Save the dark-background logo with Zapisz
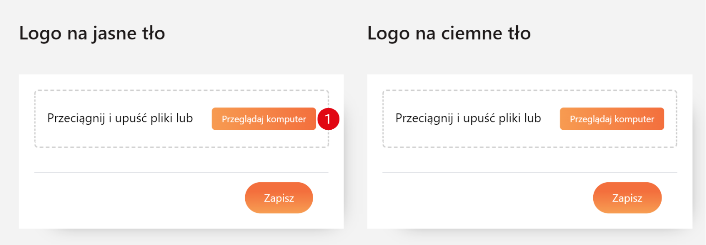The height and width of the screenshot is (245, 706). click(627, 198)
